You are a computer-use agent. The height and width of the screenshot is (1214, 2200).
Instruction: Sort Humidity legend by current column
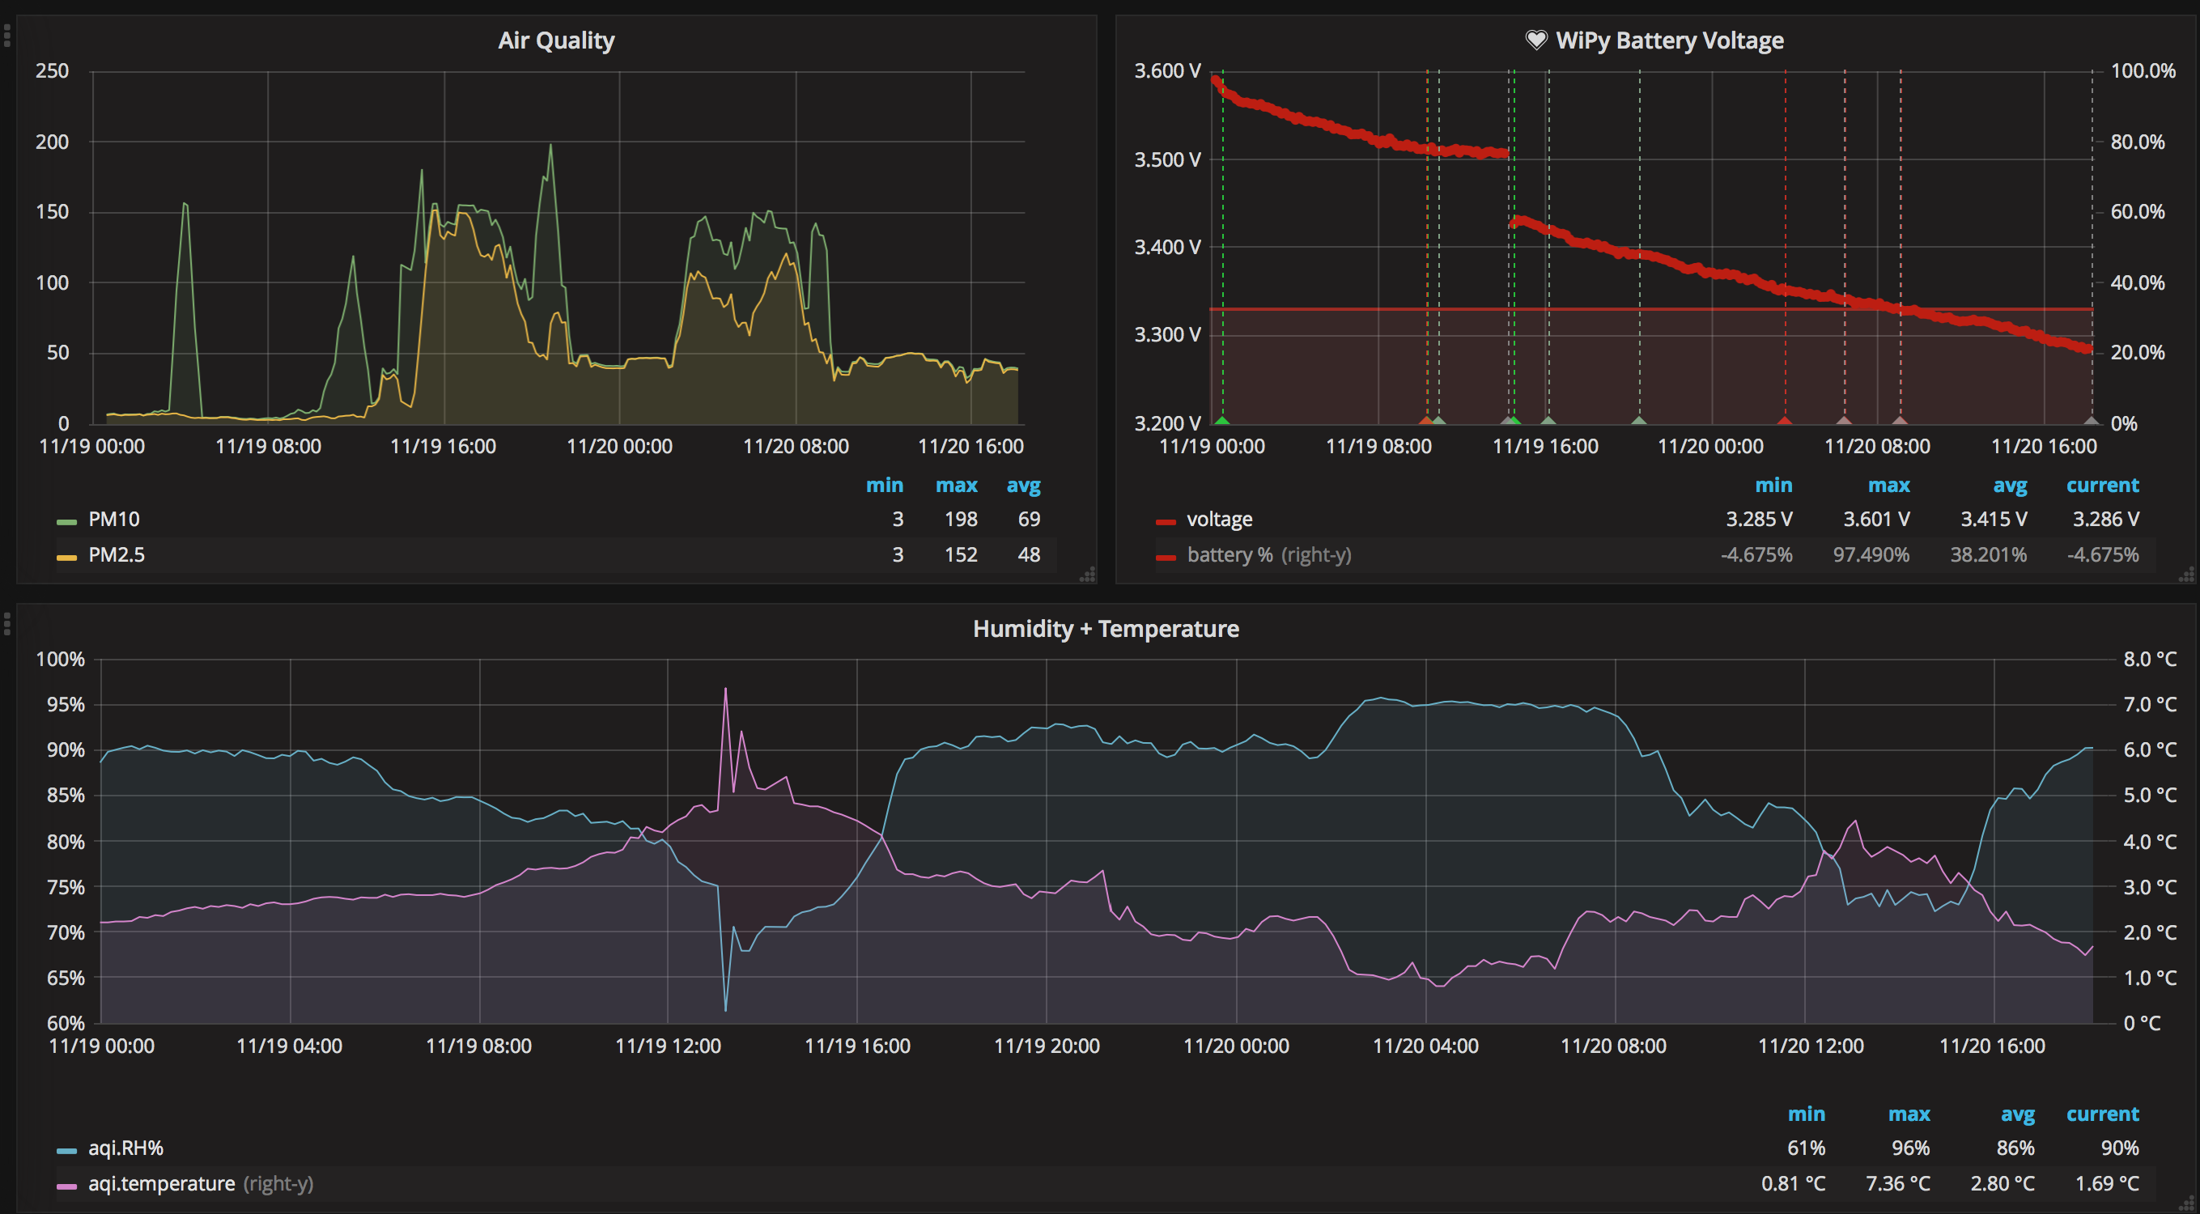coord(2103,1114)
